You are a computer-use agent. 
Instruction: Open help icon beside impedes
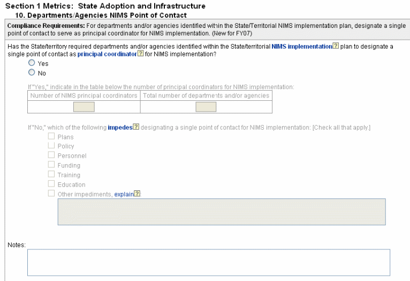(x=136, y=127)
